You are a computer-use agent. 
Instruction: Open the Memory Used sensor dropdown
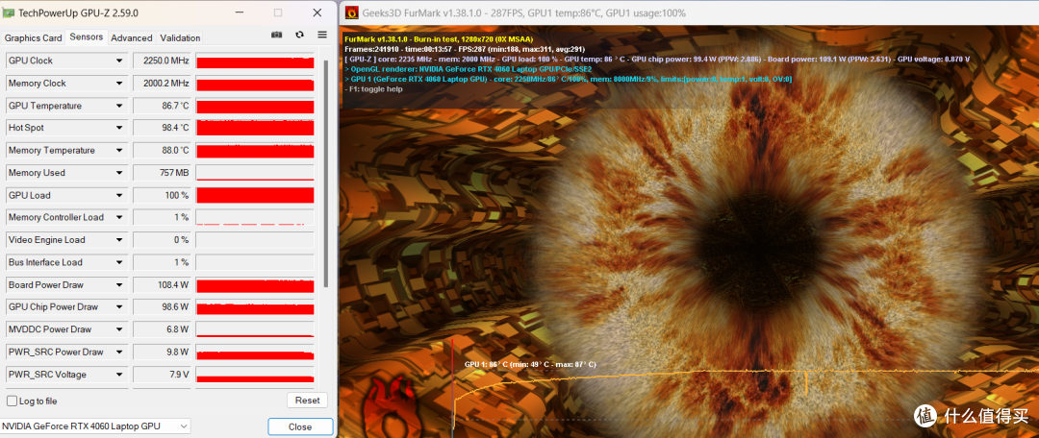(x=119, y=173)
